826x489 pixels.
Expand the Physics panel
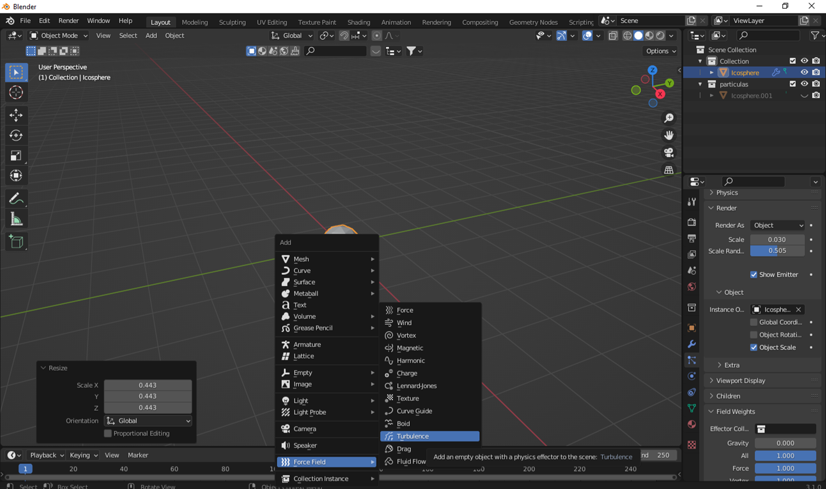(726, 193)
